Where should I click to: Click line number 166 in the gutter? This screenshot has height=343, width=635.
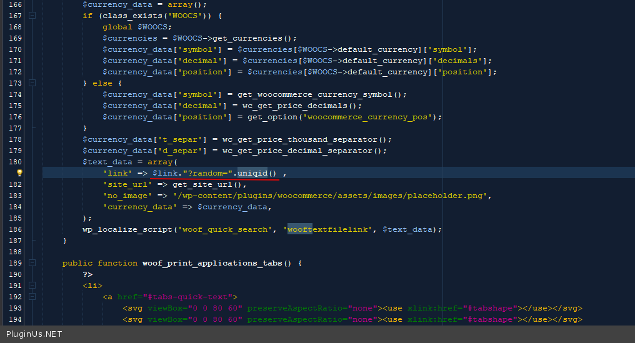tap(13, 4)
